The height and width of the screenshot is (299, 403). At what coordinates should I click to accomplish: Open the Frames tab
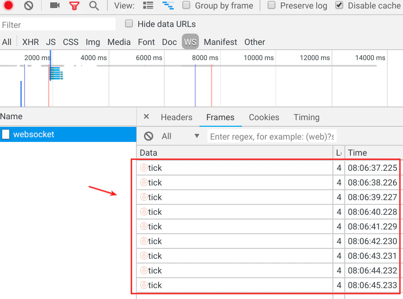(x=220, y=117)
